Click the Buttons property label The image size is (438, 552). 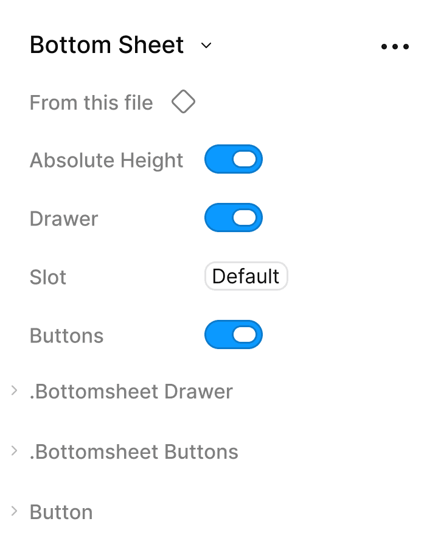coord(66,336)
